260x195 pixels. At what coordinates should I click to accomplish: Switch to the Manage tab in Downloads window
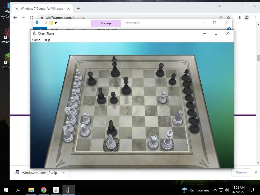point(106,23)
